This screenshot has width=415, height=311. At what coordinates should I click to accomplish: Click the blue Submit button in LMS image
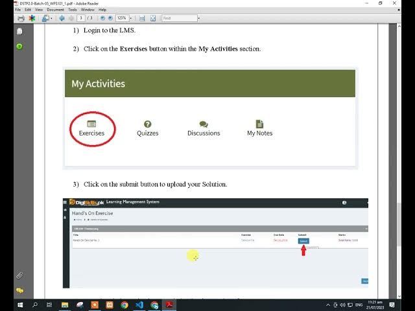tap(303, 241)
